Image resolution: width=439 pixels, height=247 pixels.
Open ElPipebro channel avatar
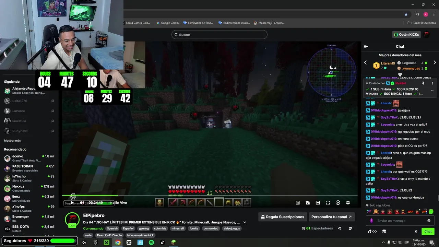coord(72,220)
